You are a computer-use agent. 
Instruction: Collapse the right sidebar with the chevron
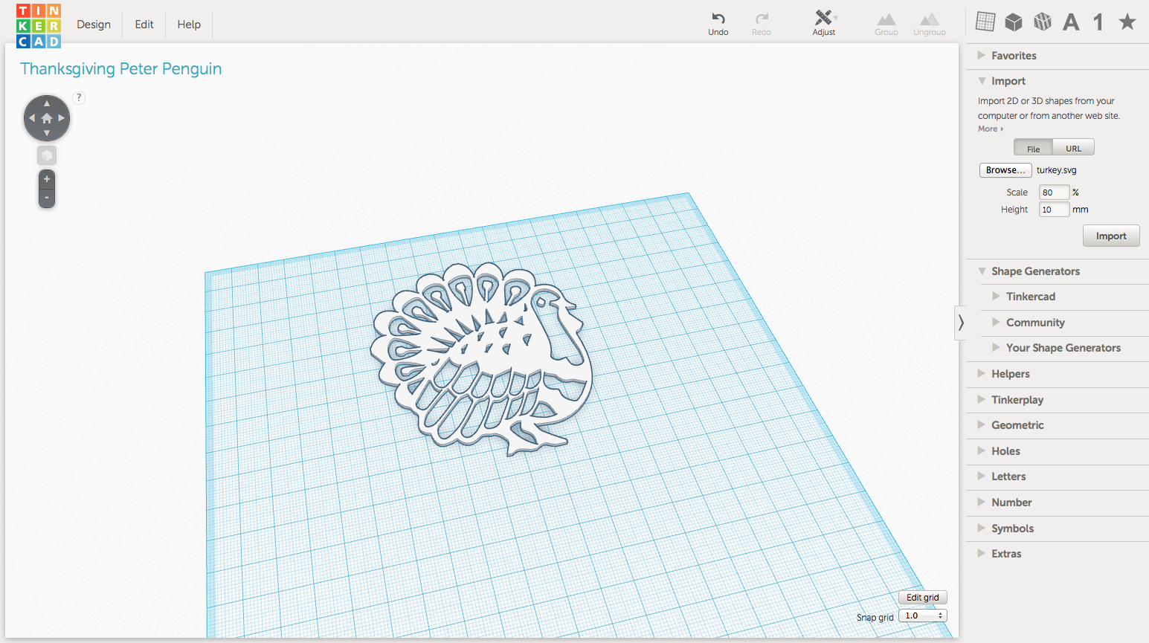coord(961,323)
